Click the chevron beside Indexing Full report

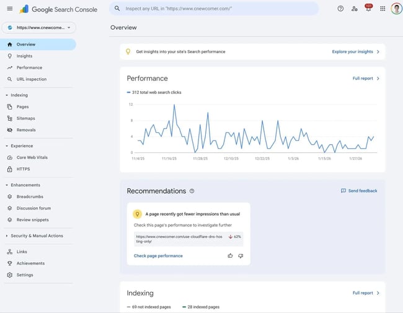(378, 293)
